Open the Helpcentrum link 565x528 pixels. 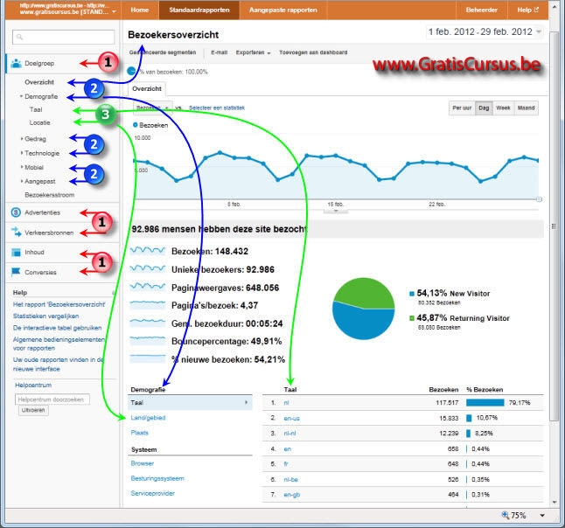33,386
